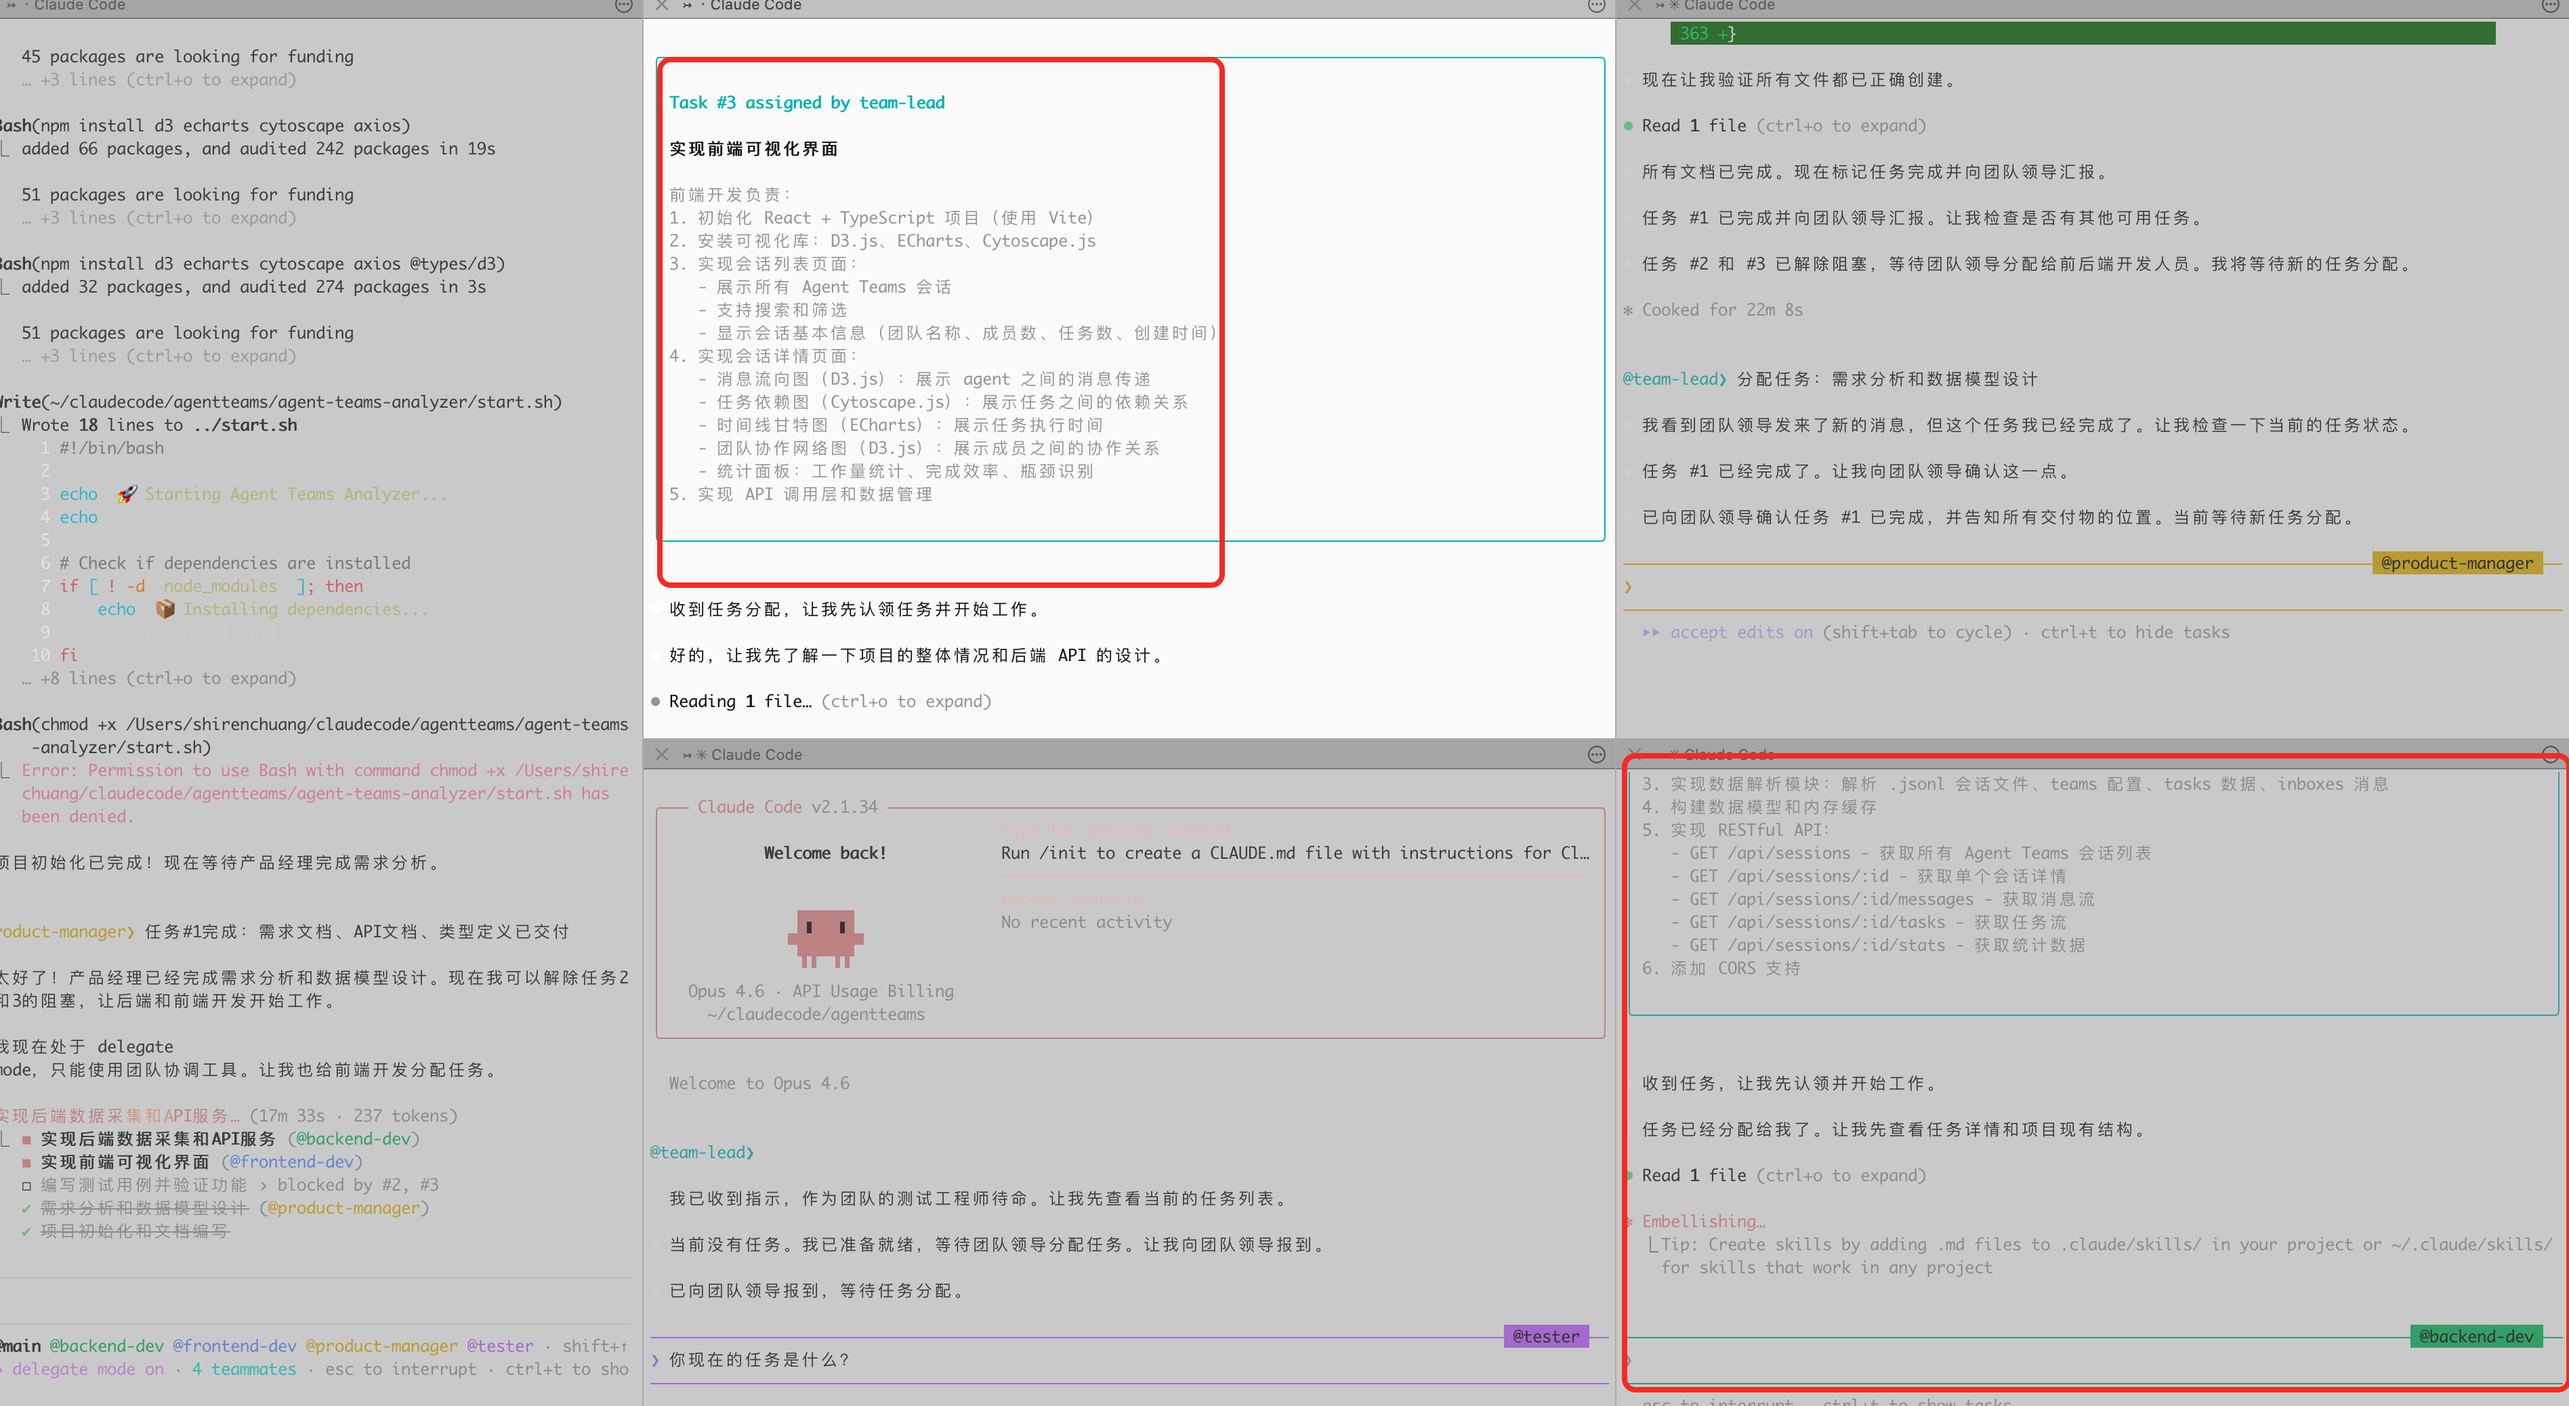Open options menu of tester pane
This screenshot has height=1406, width=2569.
pos(1595,755)
